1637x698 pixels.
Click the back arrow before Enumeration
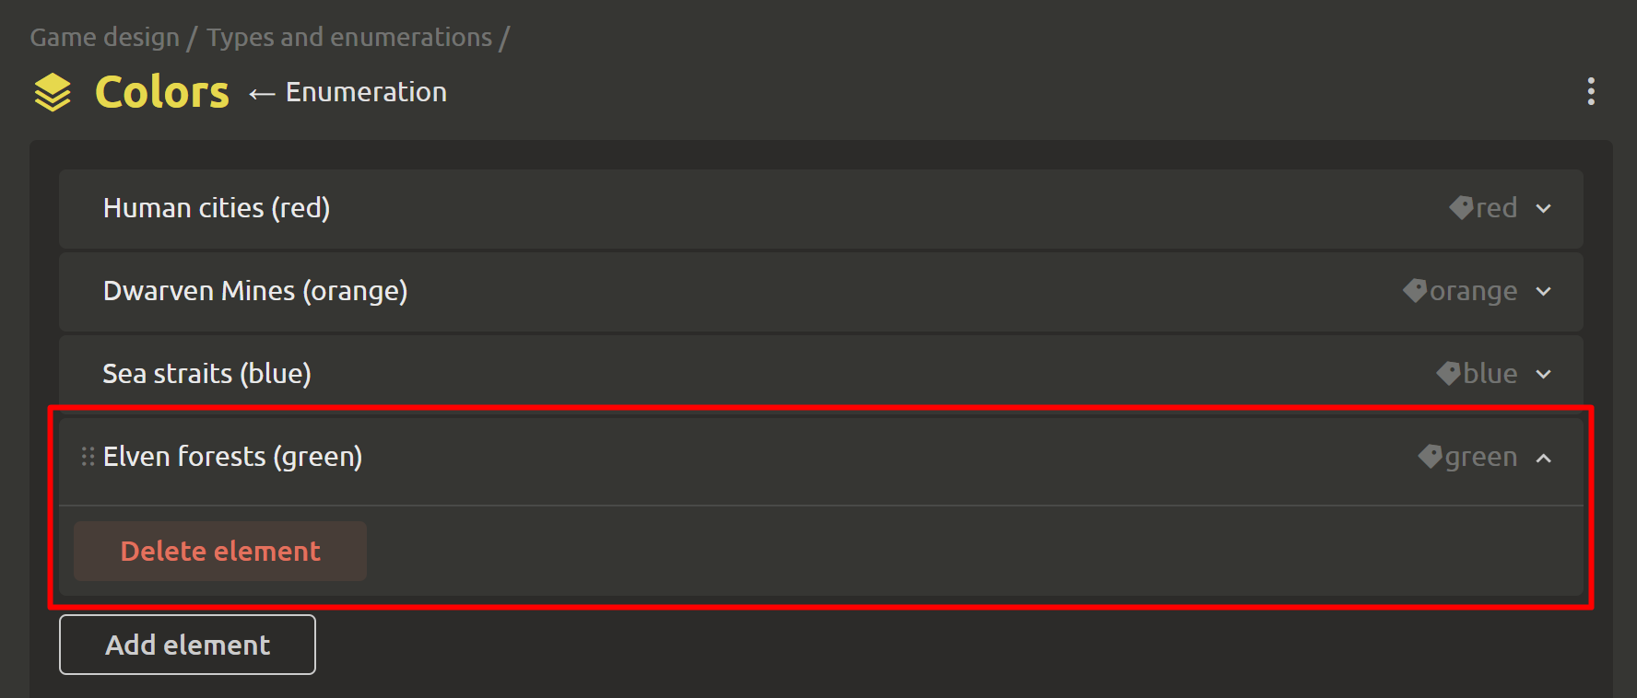(x=262, y=93)
